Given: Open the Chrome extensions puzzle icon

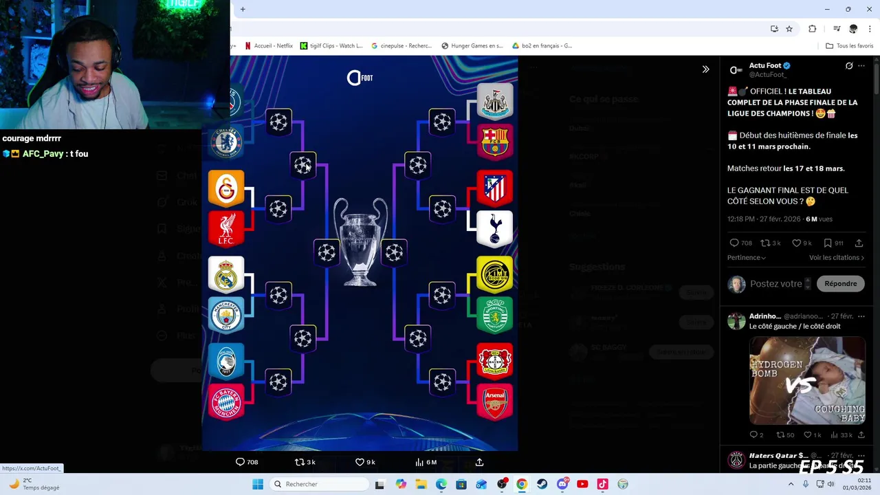Looking at the screenshot, I should [812, 29].
